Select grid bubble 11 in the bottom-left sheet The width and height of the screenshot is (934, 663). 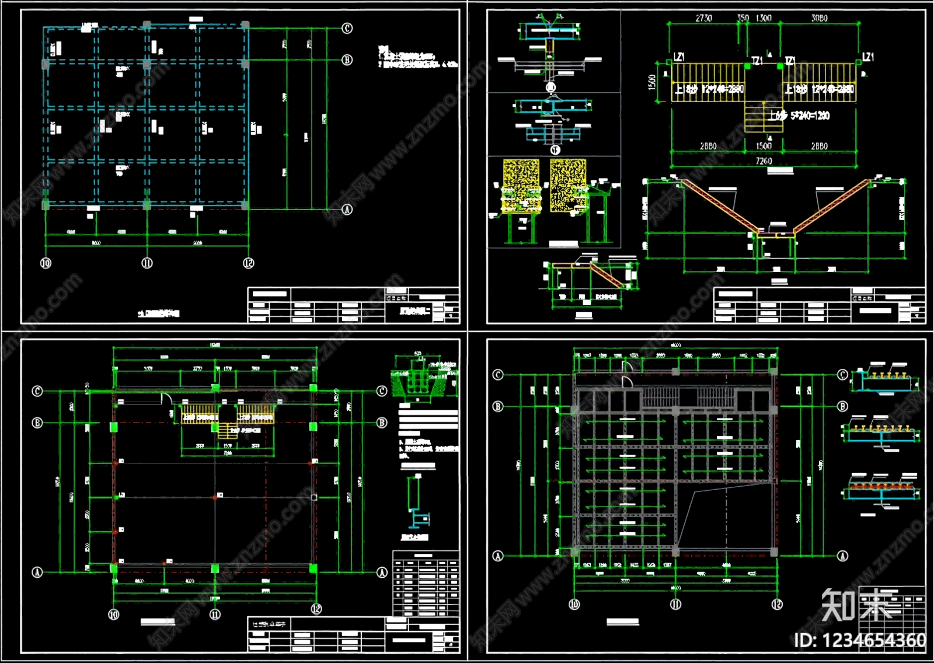[215, 615]
